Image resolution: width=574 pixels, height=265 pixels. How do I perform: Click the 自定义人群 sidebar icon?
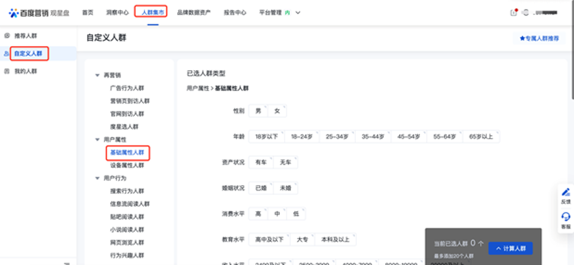(x=7, y=53)
